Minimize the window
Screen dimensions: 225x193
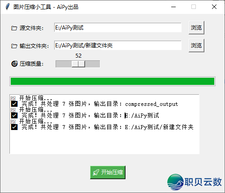pyautogui.click(x=173, y=7)
